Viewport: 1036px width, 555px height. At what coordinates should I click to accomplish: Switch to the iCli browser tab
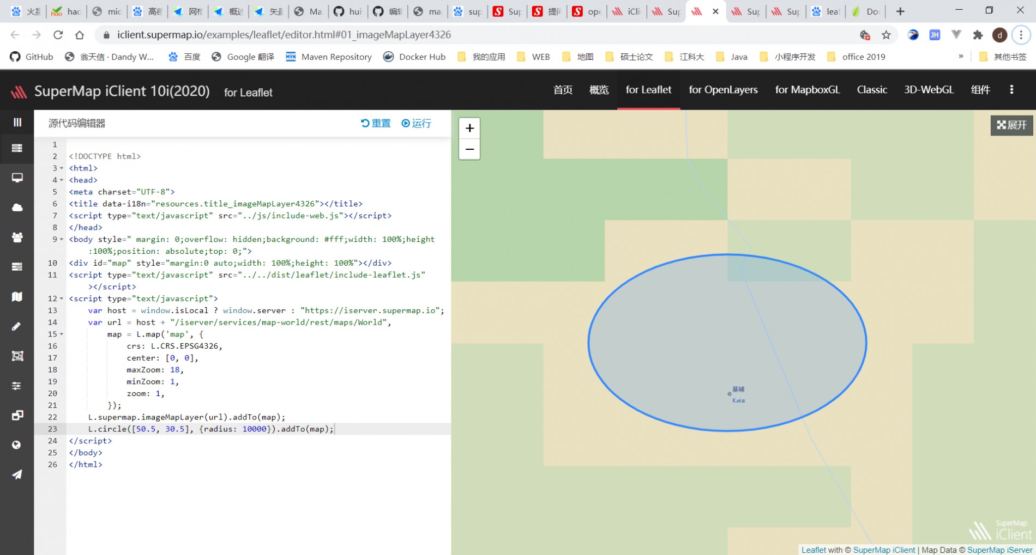click(x=627, y=11)
